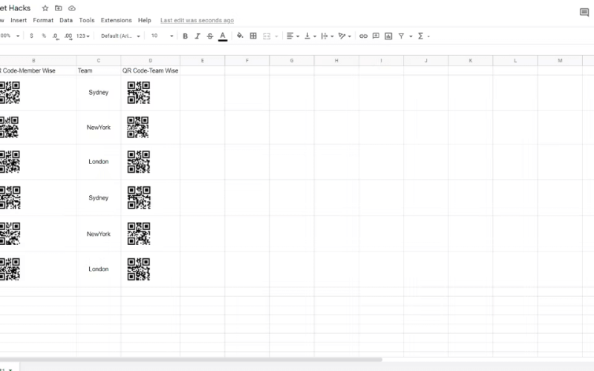Open the text wrapping dropdown
Viewport: 594px width, 371px height.
327,36
